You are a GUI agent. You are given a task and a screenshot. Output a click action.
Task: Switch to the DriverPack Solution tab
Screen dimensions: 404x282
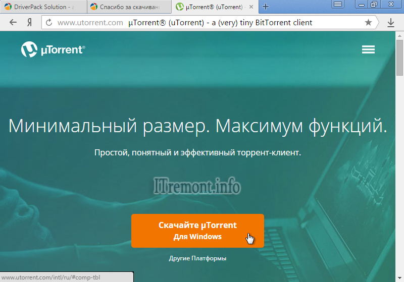[x=43, y=7]
